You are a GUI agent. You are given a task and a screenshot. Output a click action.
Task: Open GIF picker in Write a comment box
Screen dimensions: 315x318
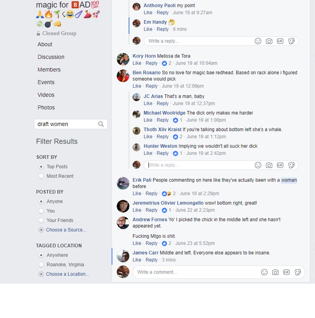pyautogui.click(x=287, y=272)
